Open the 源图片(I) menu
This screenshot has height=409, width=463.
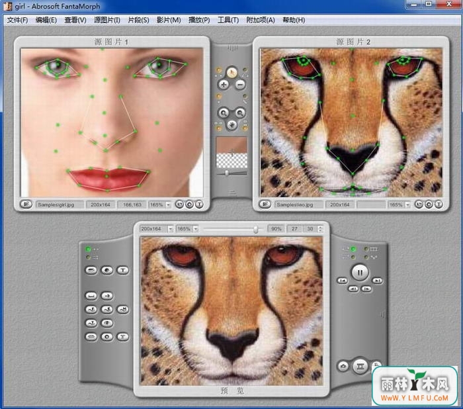coord(107,20)
